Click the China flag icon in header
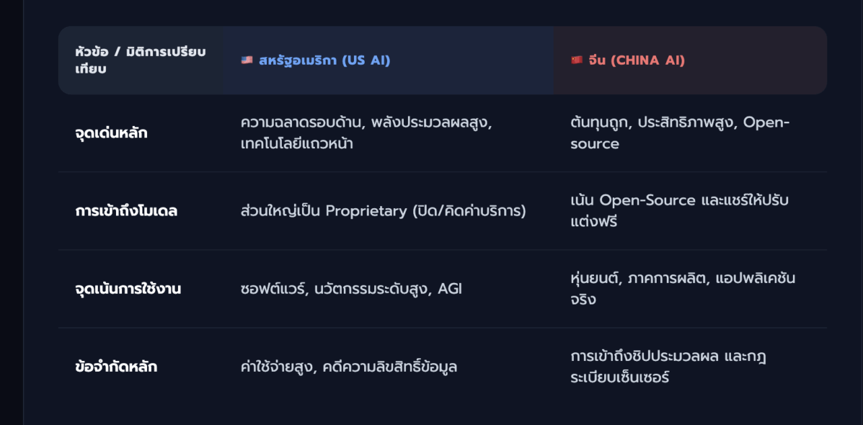The height and width of the screenshot is (425, 863). pos(576,61)
